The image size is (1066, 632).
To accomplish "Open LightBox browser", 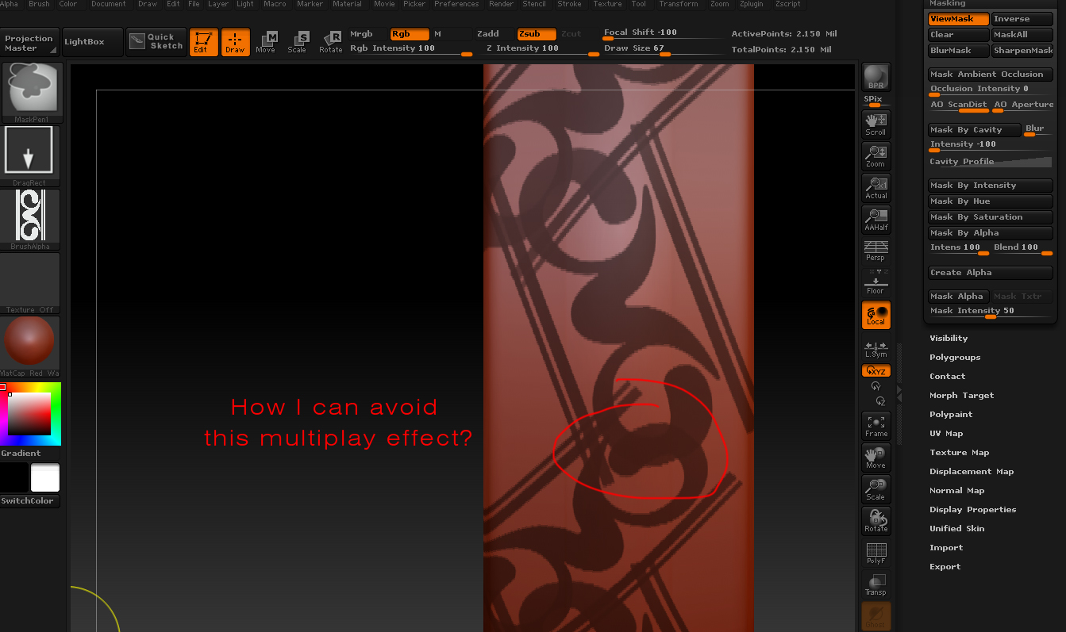I will pos(91,42).
